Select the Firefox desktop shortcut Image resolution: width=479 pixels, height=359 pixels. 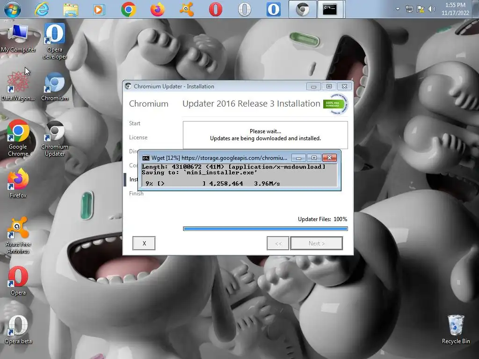[x=18, y=183]
